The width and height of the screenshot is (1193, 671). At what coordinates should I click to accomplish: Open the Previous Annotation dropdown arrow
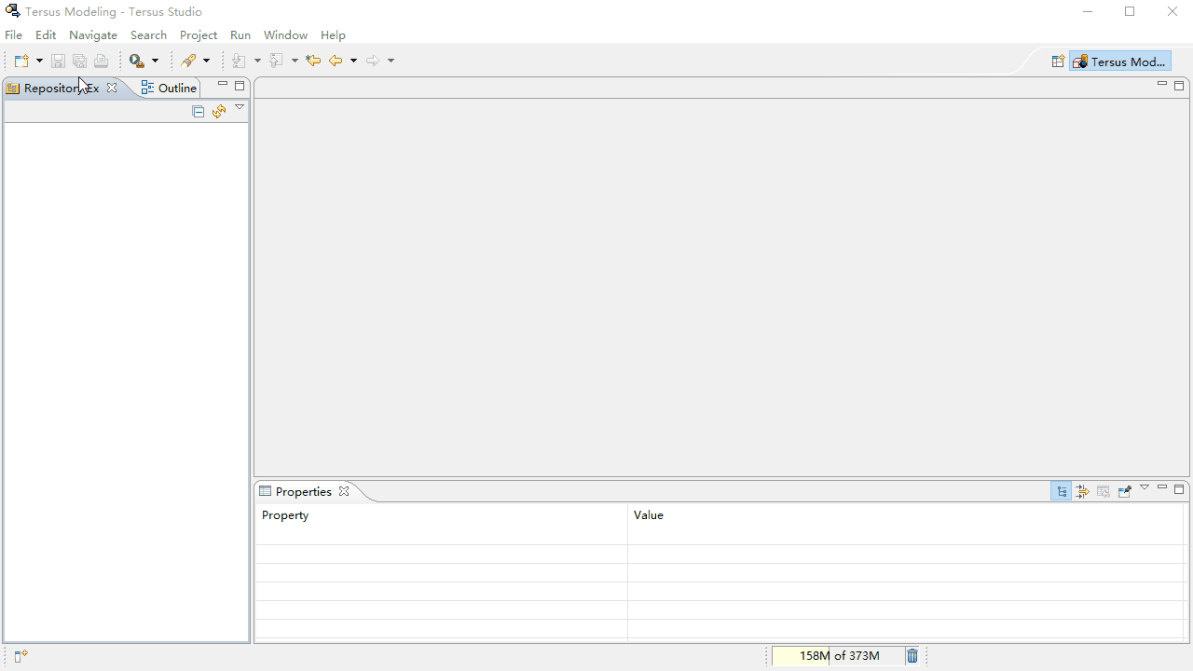[x=295, y=62]
